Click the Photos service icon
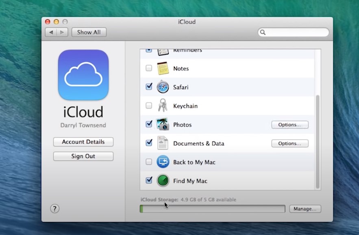The width and height of the screenshot is (359, 235). point(163,125)
